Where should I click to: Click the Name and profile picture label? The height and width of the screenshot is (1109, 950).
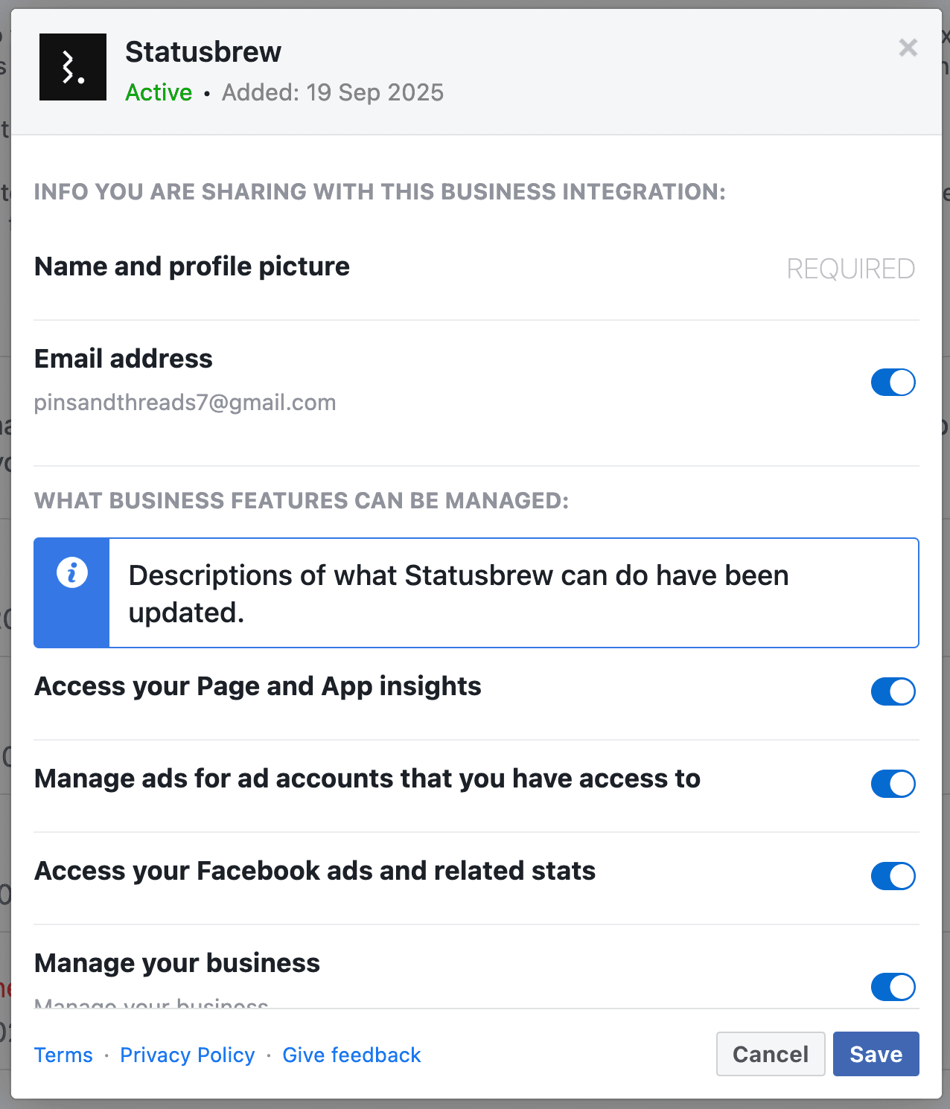click(x=192, y=266)
